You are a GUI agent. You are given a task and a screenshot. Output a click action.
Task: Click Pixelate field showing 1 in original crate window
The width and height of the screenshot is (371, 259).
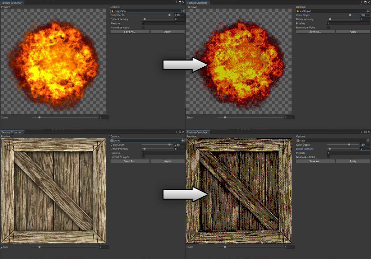163,153
